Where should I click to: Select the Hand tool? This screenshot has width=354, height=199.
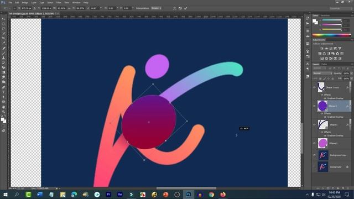click(x=3, y=107)
